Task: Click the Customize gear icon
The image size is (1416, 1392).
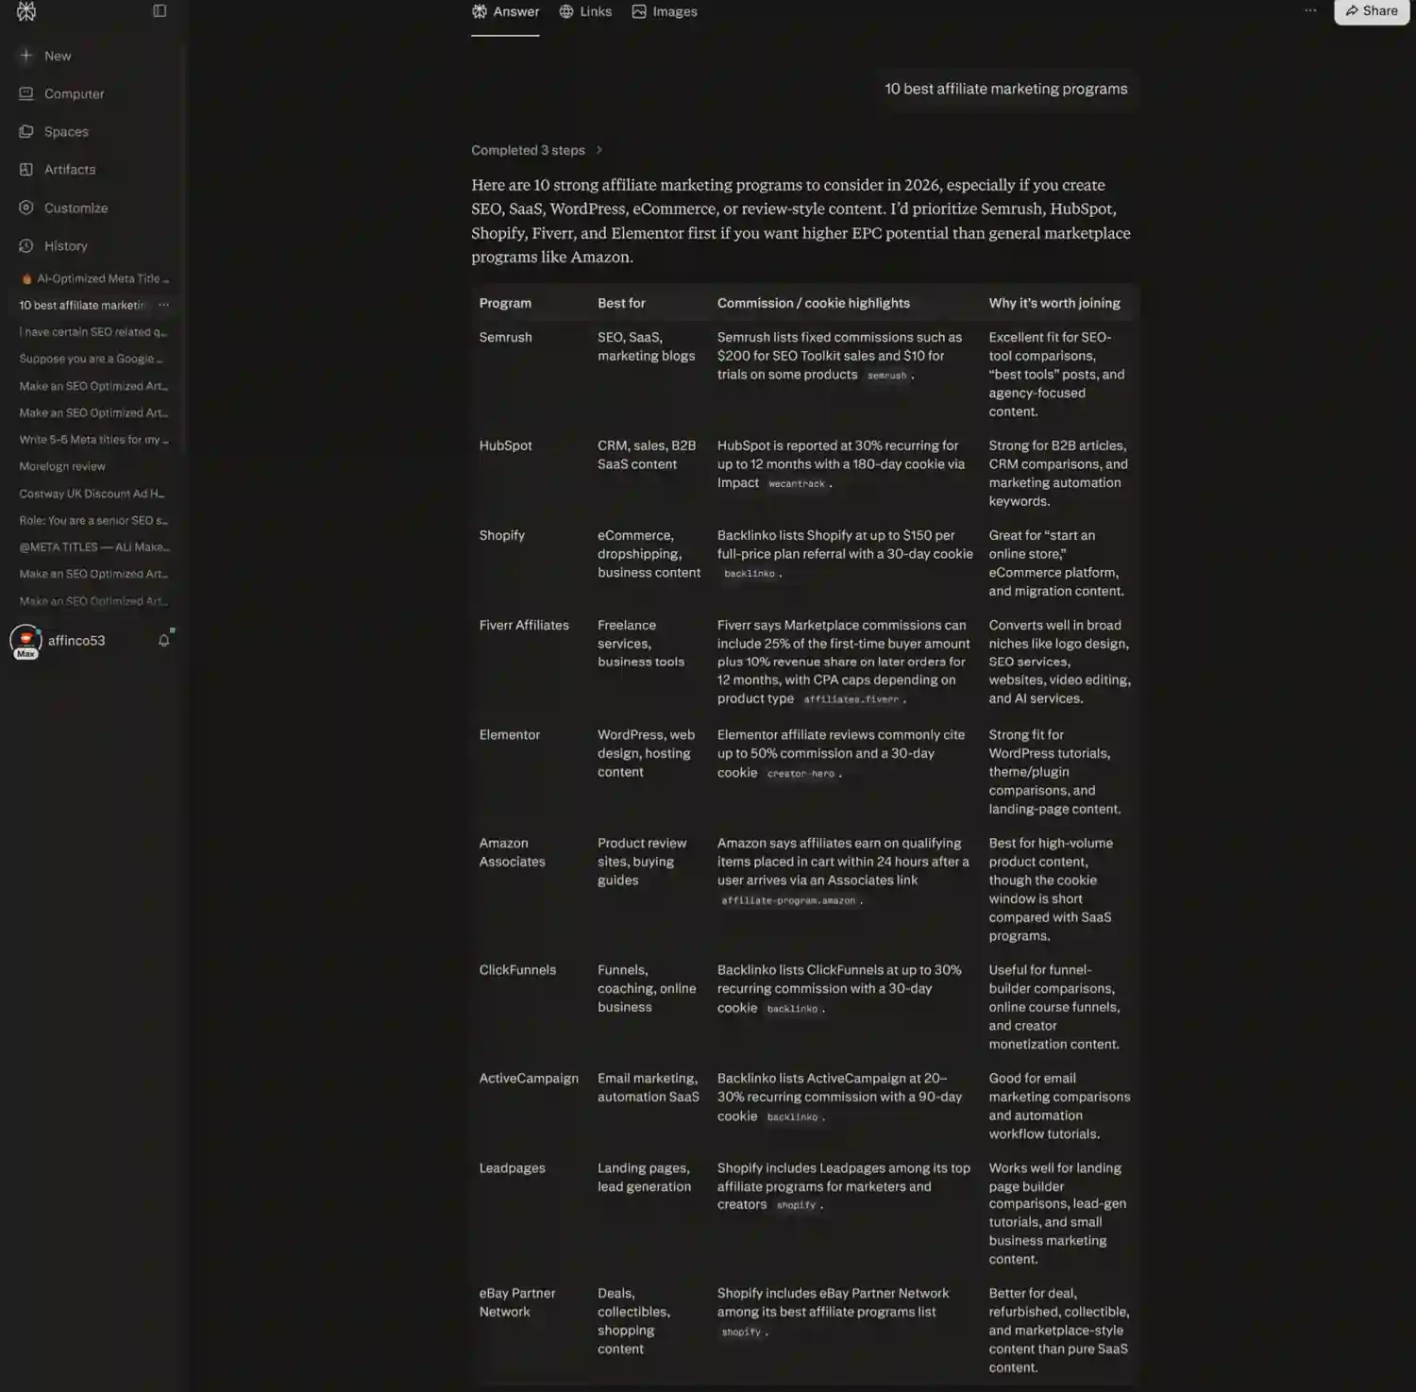Action: point(26,208)
